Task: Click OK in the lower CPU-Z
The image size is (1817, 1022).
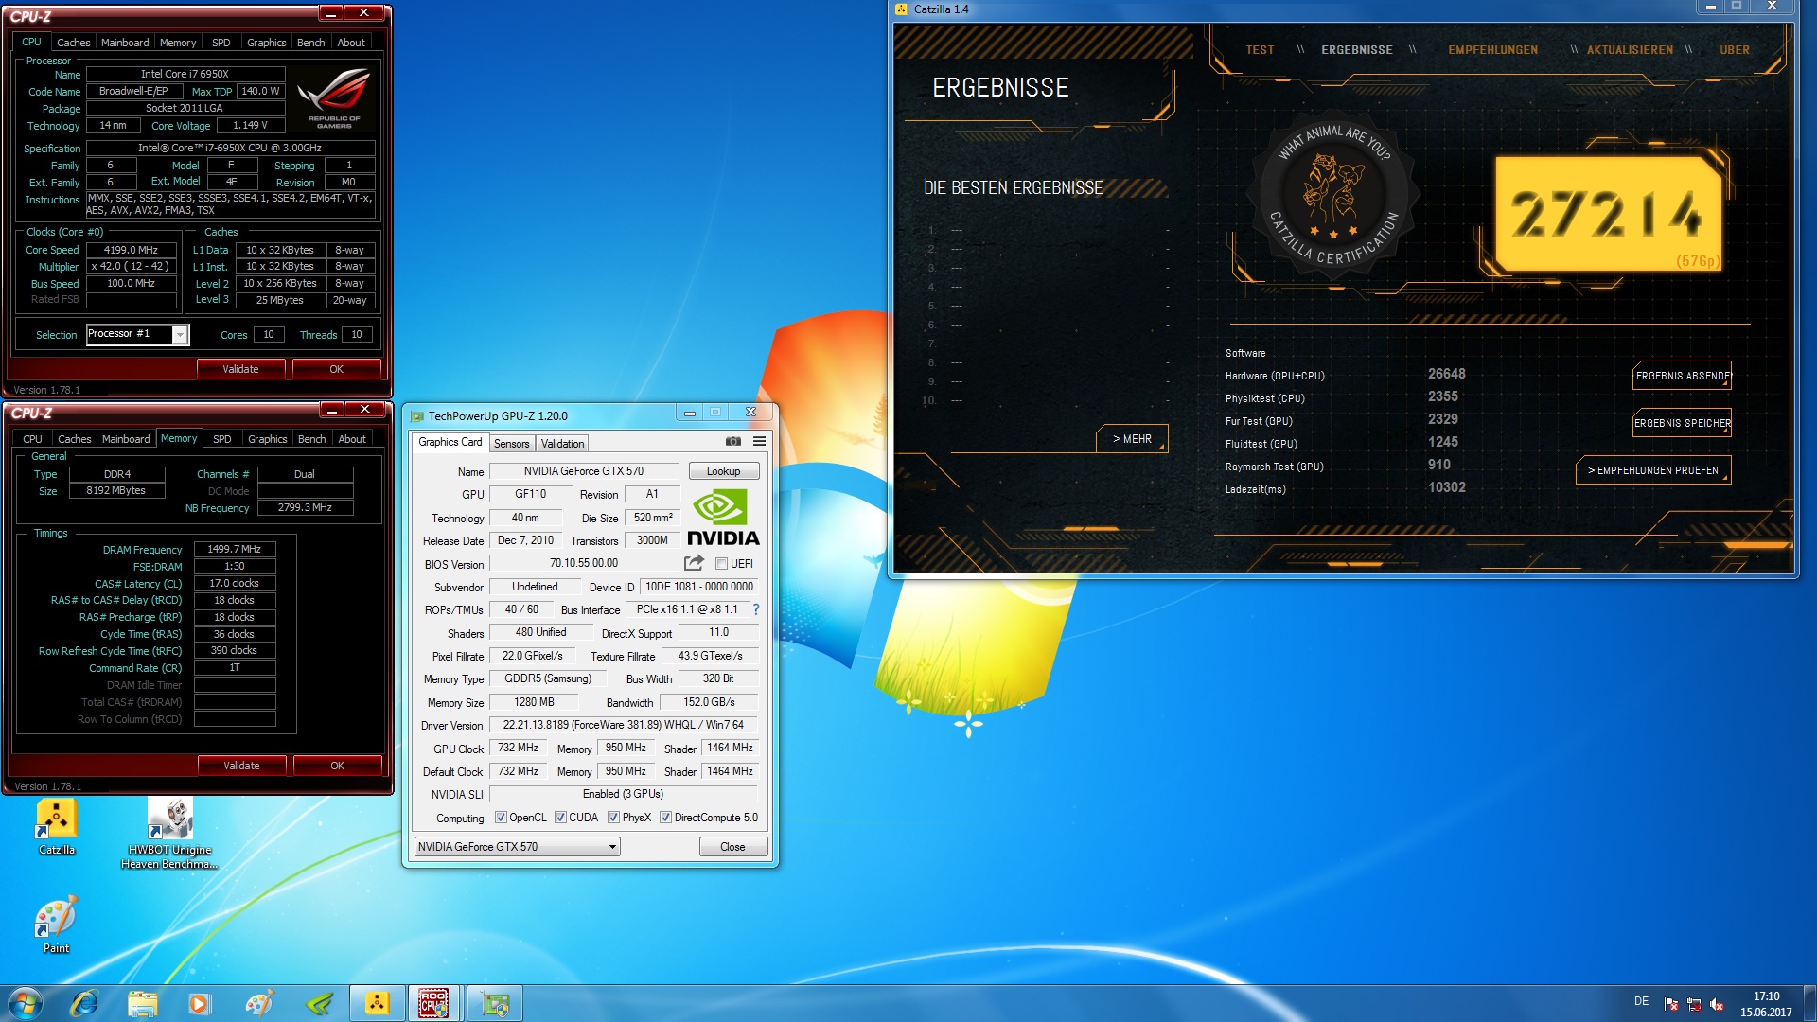Action: (x=337, y=766)
